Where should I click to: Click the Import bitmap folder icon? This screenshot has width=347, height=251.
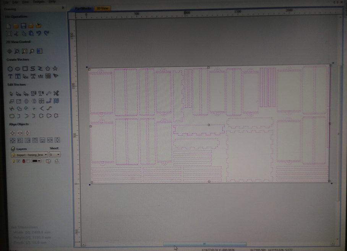[x=39, y=26]
